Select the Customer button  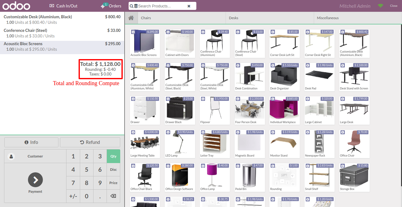tap(35, 156)
